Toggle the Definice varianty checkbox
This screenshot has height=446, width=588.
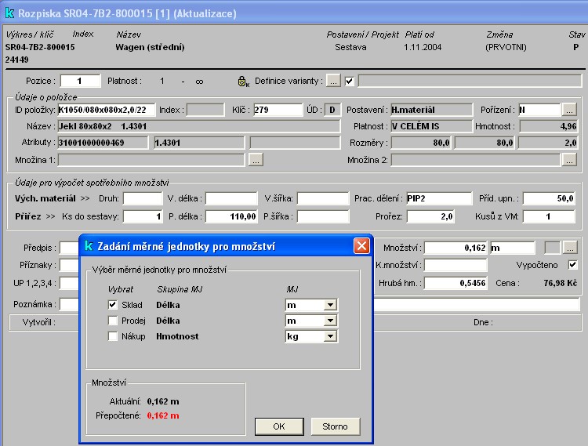point(349,81)
